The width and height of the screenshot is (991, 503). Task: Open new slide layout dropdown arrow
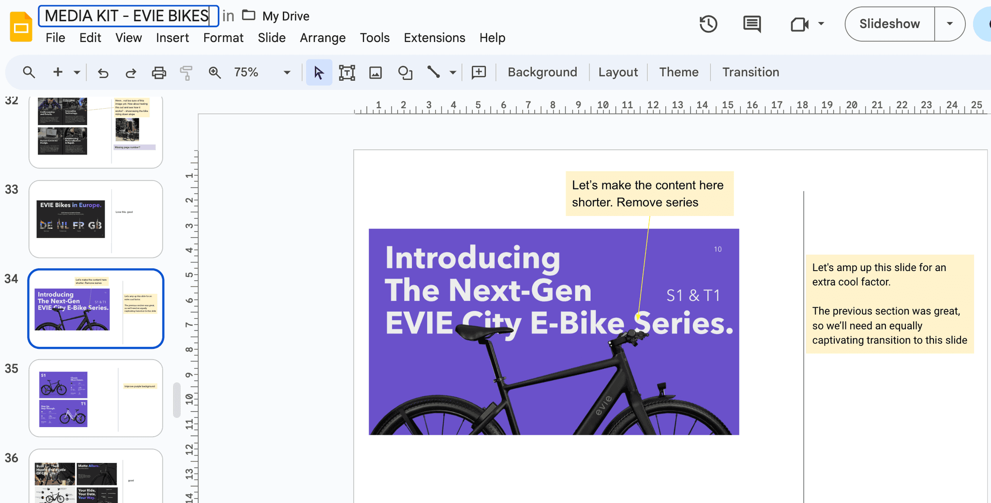76,72
